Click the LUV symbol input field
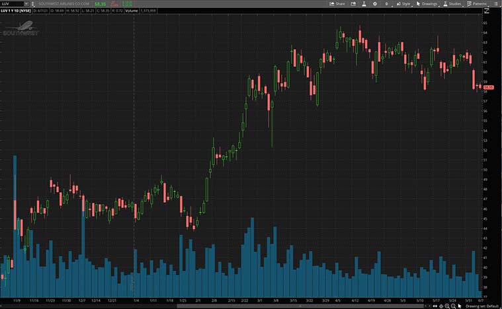This screenshot has height=309, width=502. [12, 4]
